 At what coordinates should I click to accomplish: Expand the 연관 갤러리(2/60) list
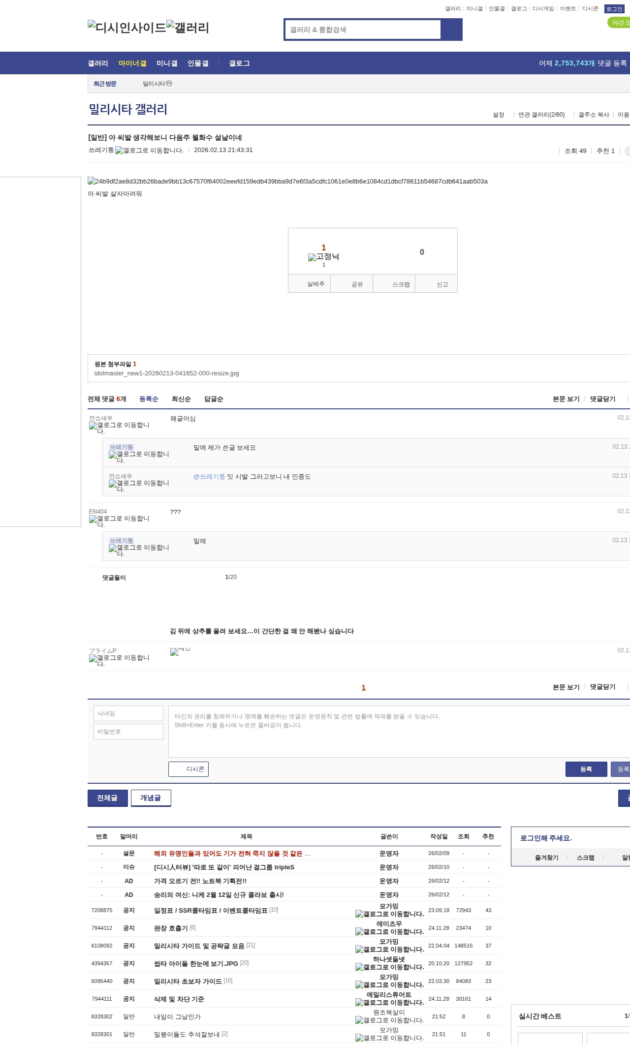click(x=541, y=115)
